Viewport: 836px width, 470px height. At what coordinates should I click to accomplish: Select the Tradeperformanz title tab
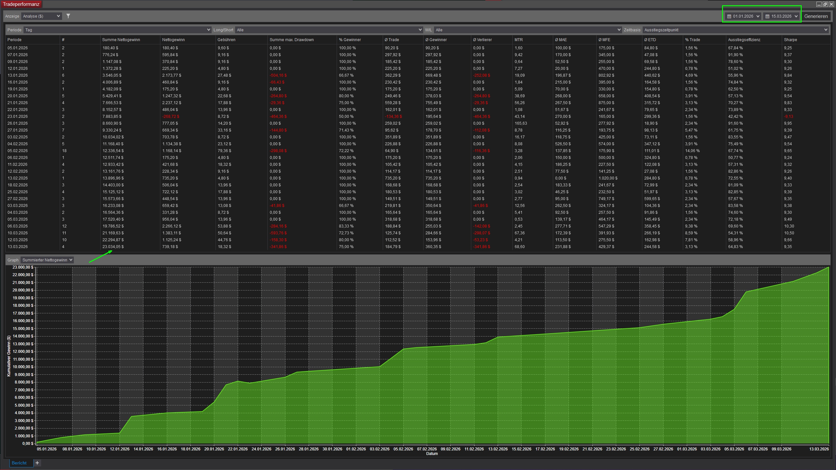21,4
